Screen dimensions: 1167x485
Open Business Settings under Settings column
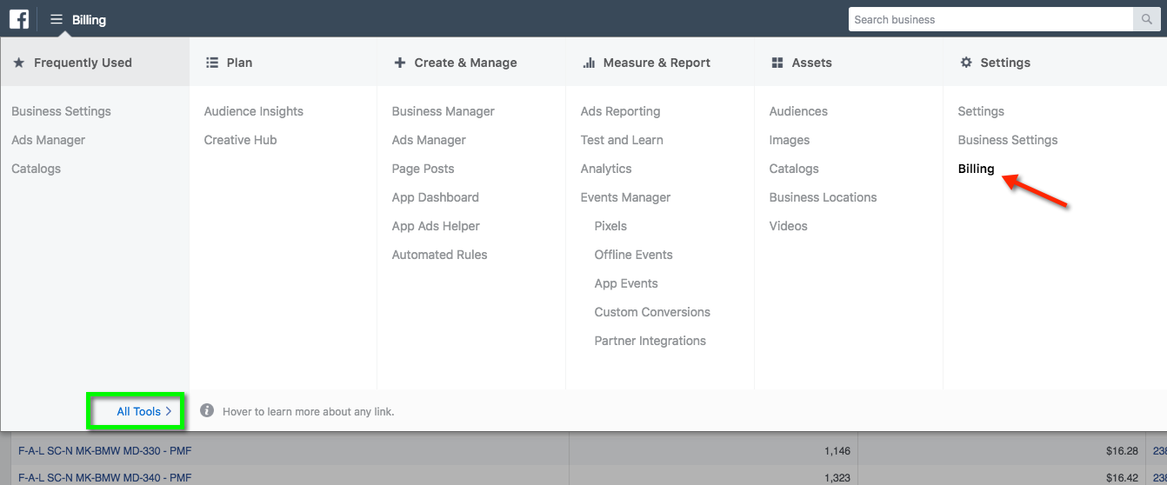(1008, 140)
